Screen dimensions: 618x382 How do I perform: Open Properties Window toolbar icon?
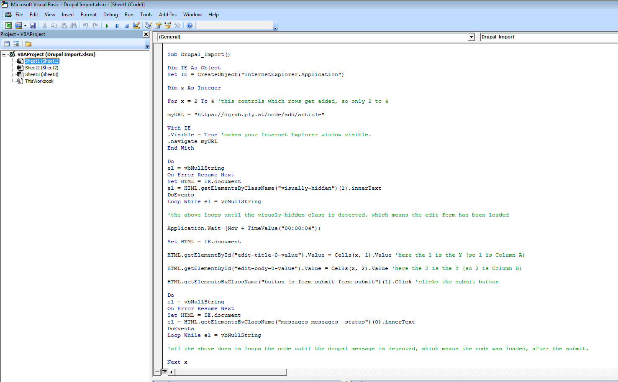[x=158, y=25]
